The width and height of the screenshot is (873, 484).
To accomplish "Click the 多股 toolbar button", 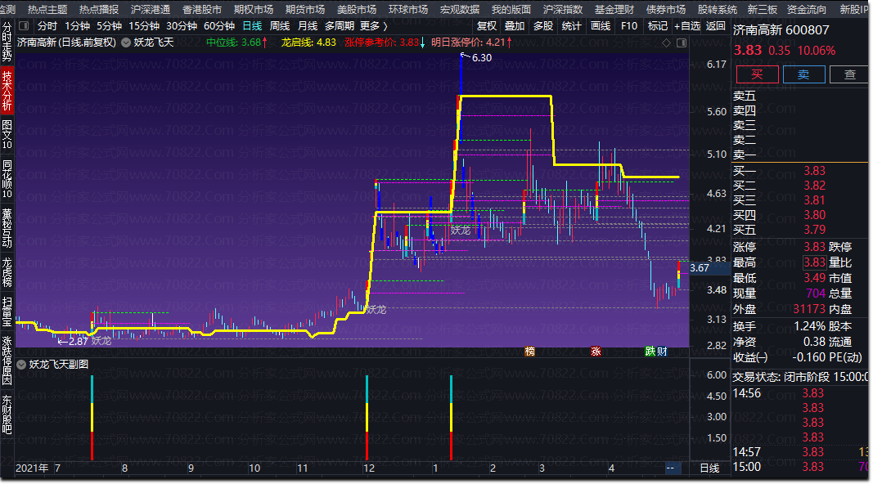I will 543,26.
